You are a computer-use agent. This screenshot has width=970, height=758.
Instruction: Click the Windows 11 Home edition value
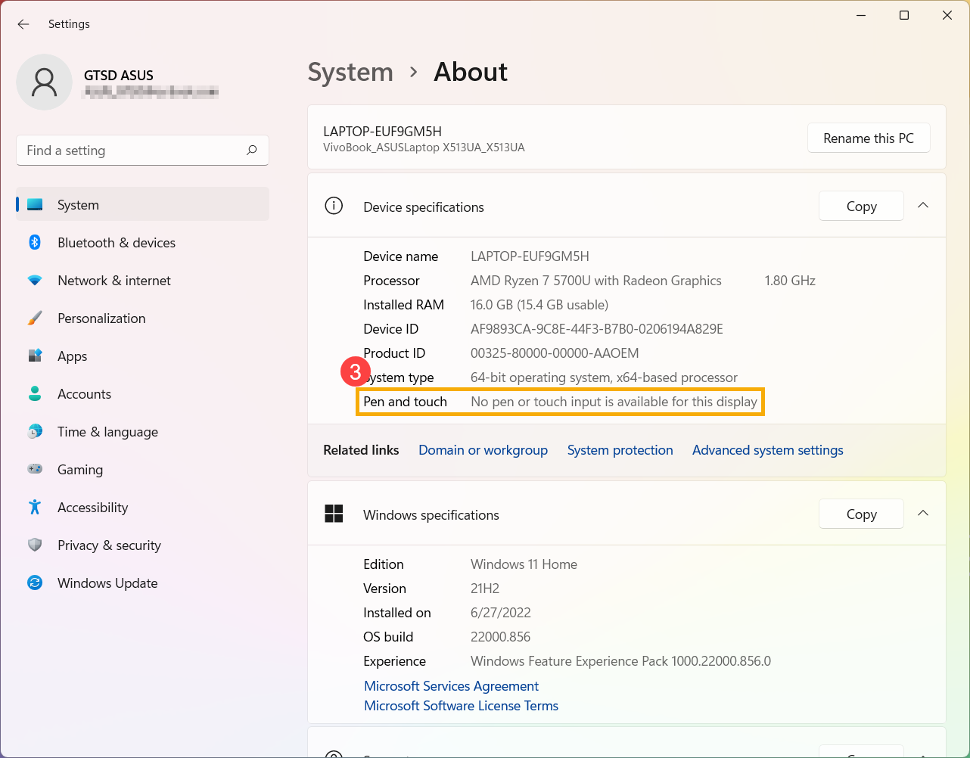(x=524, y=564)
